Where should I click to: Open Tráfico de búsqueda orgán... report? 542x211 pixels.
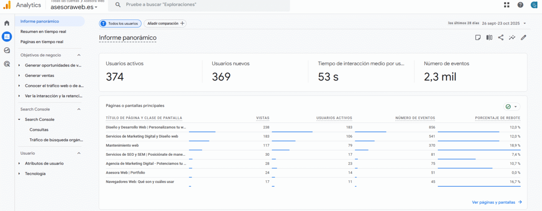(x=56, y=140)
